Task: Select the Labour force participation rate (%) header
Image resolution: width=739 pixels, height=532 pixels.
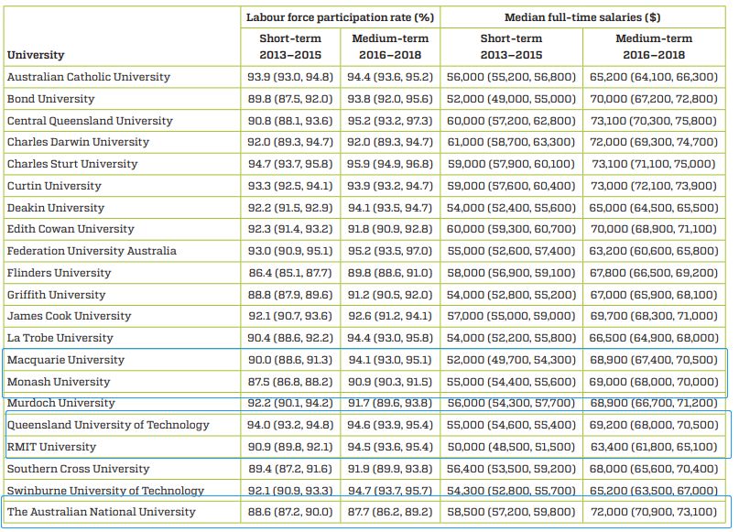Action: pyautogui.click(x=340, y=18)
